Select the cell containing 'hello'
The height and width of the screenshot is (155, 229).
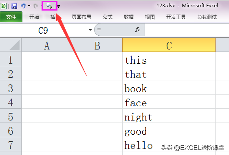(x=169, y=144)
